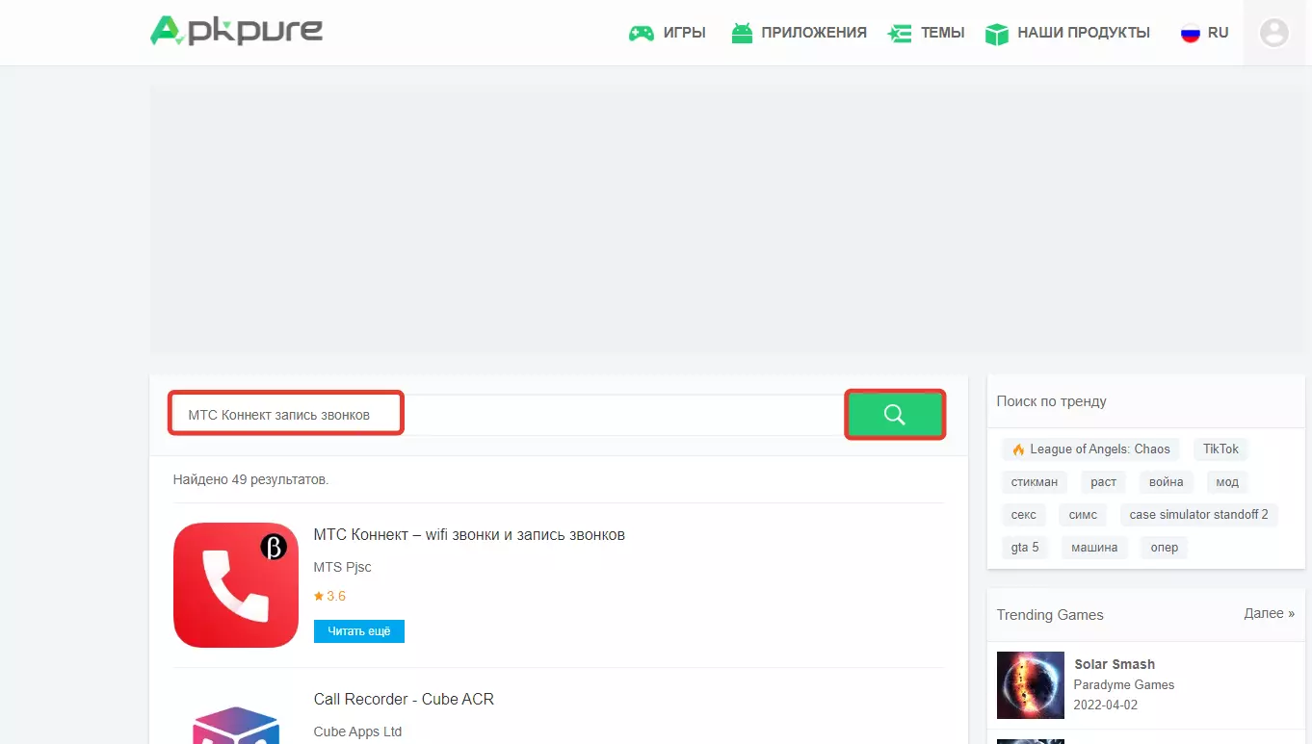Viewport: 1312px width, 744px height.
Task: Open the ИГРЫ menu
Action: coord(685,33)
